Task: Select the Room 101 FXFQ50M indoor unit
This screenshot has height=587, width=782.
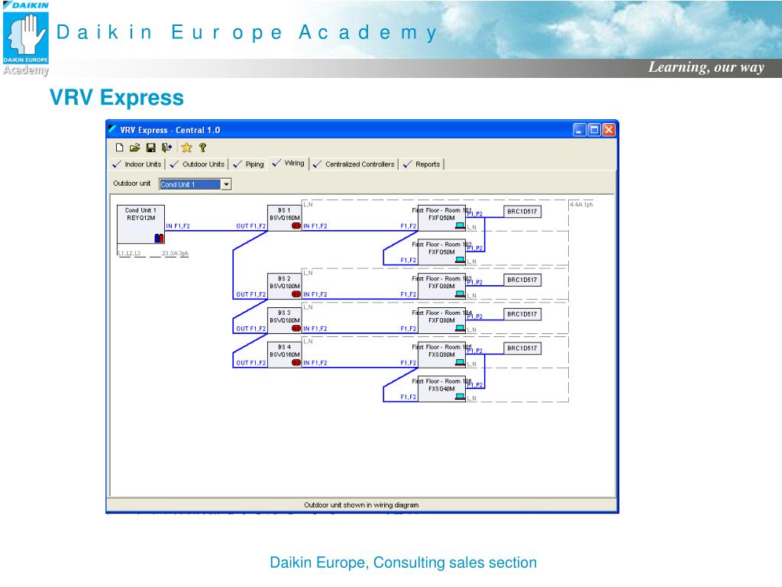Action: 441,218
